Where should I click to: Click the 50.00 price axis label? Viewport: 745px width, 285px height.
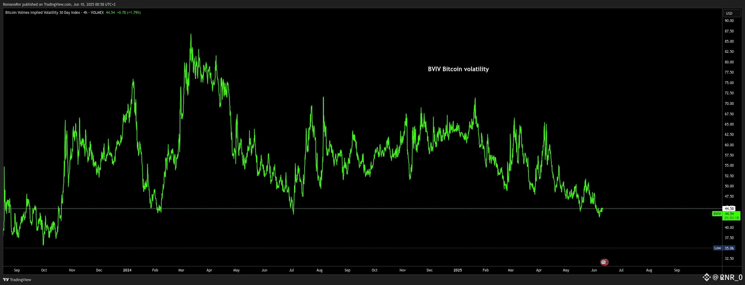[729, 186]
